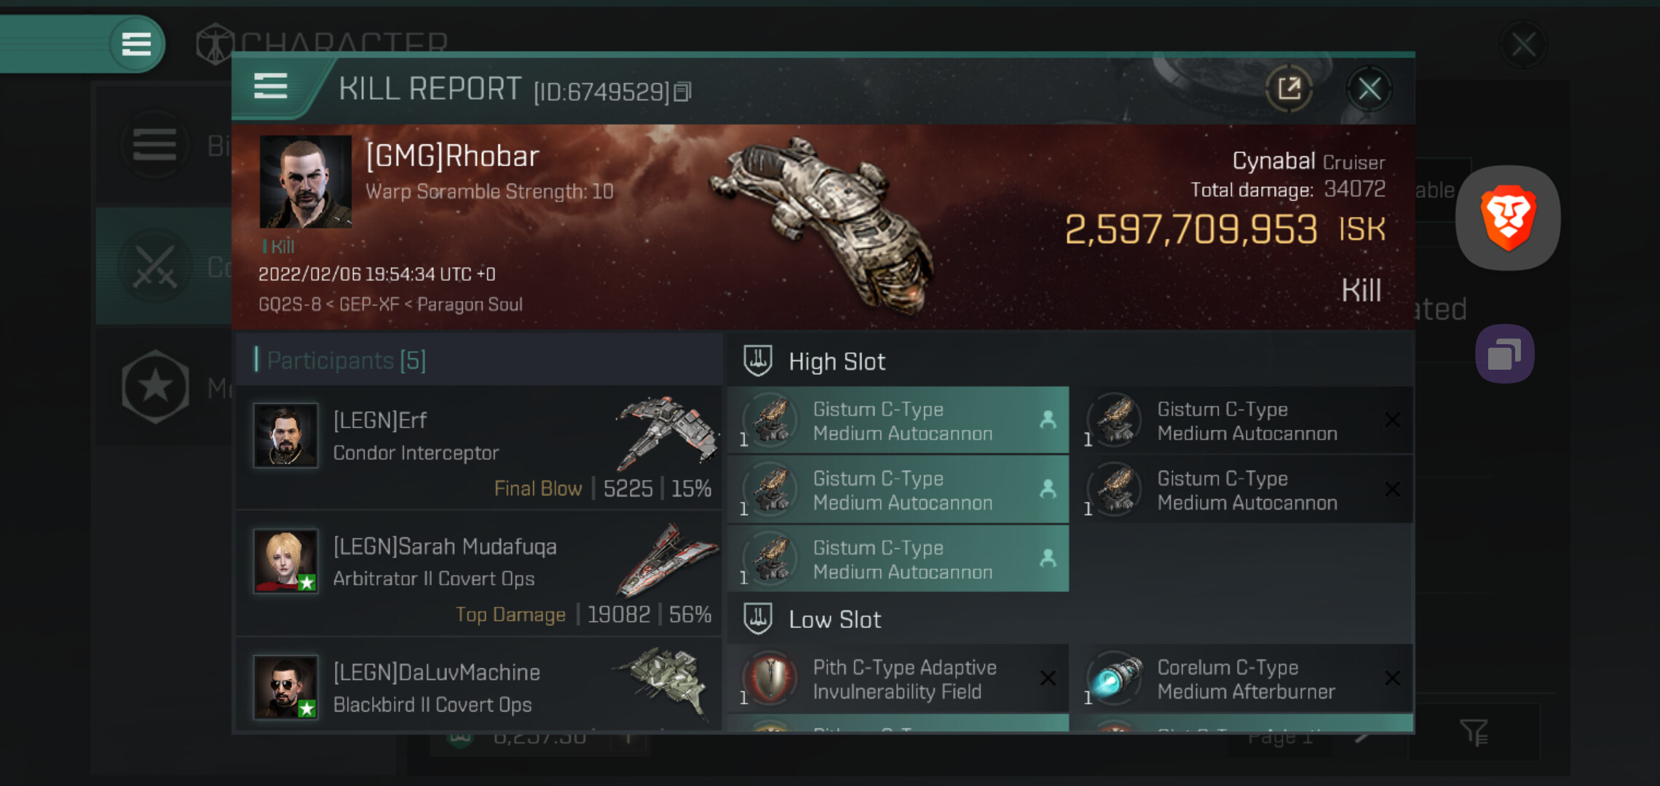Share the kill report externally
This screenshot has width=1660, height=786.
tap(1289, 90)
